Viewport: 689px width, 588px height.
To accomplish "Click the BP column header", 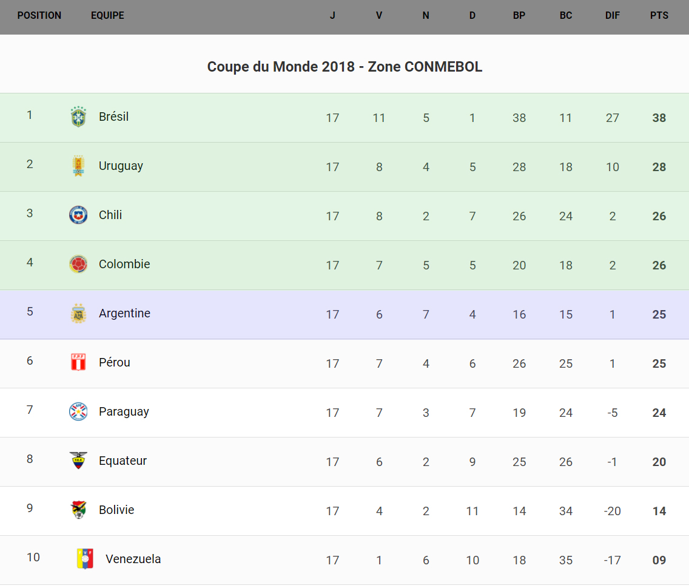I will point(519,16).
